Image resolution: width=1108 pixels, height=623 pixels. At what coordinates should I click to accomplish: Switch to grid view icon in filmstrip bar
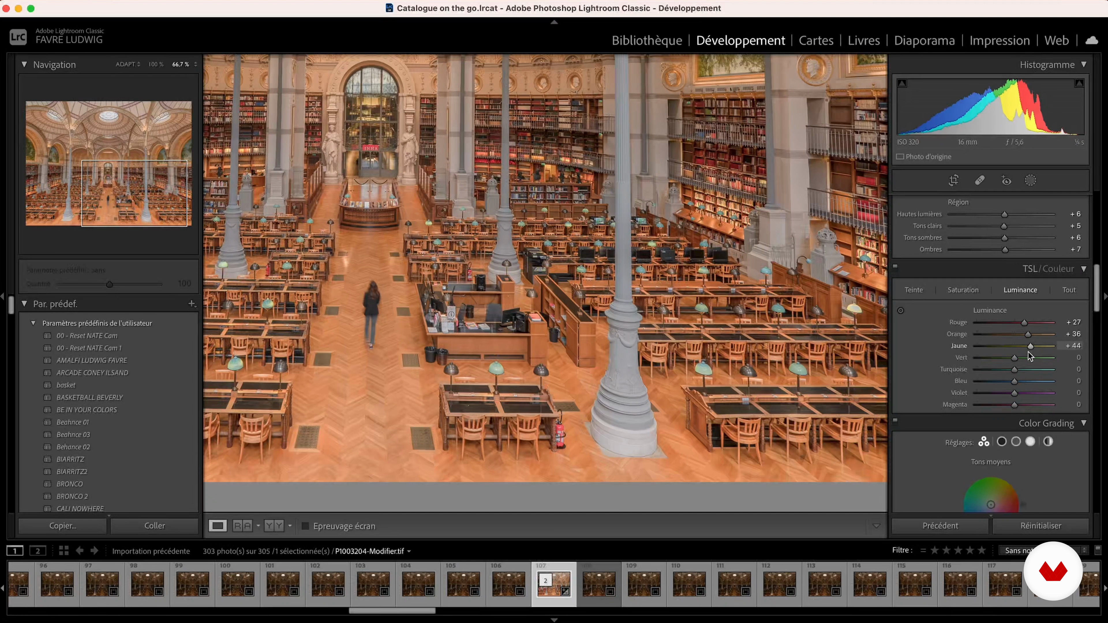(x=64, y=551)
